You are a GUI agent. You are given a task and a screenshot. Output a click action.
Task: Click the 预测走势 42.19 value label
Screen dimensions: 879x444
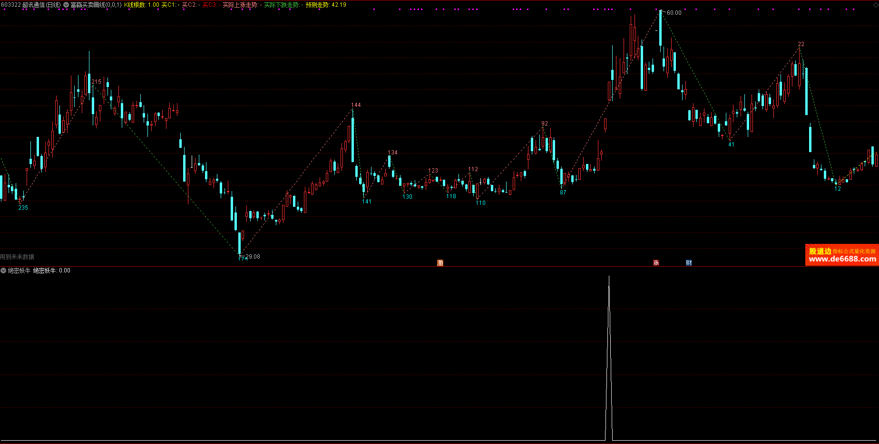coord(326,5)
